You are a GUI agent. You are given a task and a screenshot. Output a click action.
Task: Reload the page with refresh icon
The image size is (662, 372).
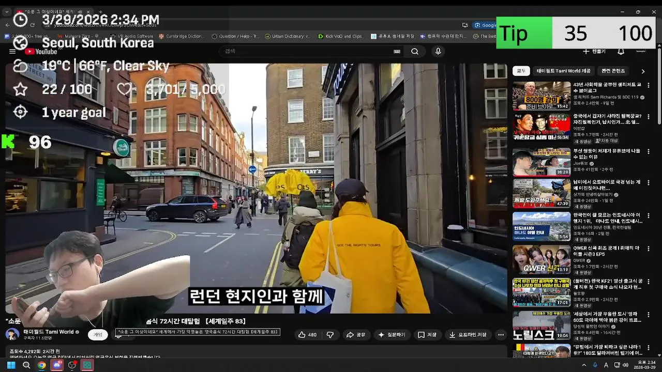[32, 25]
